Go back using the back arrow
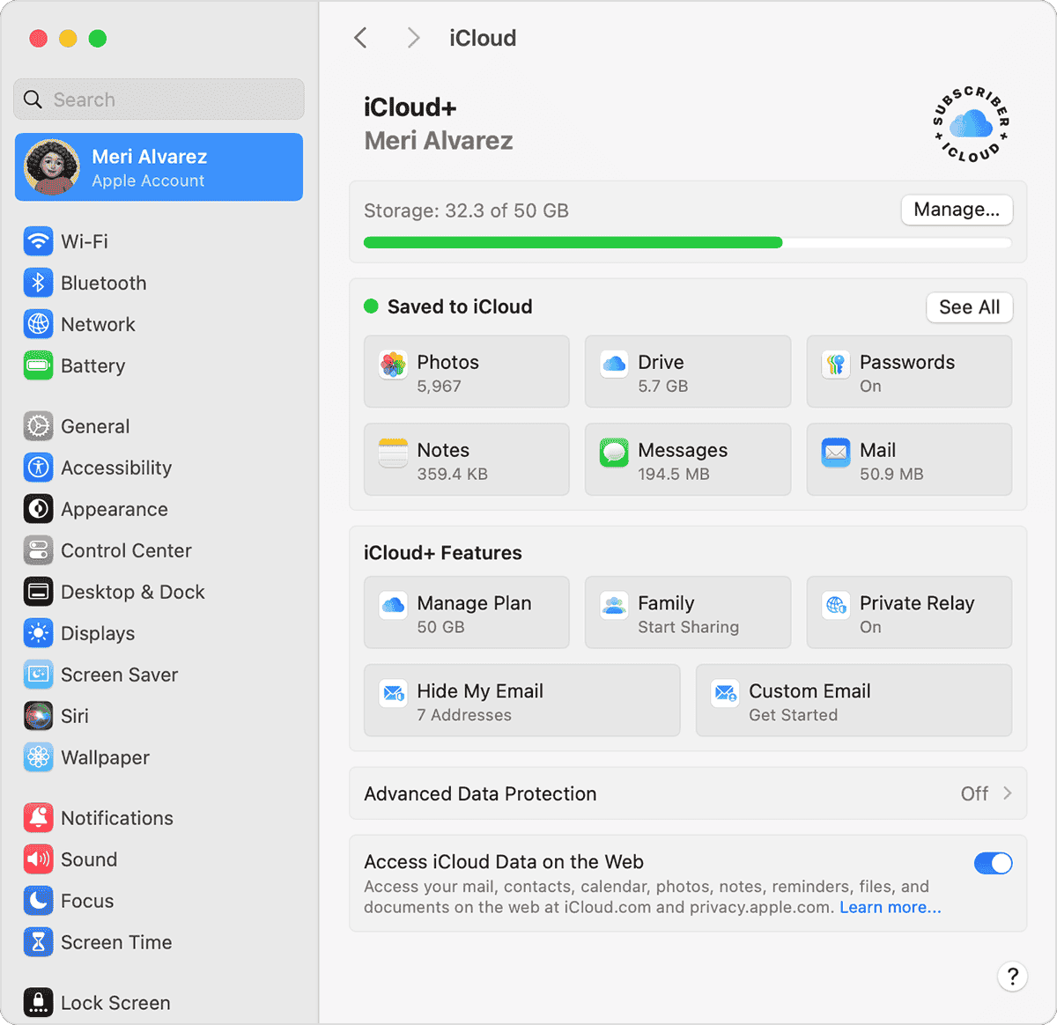Screen dimensions: 1057x1025 coord(360,37)
